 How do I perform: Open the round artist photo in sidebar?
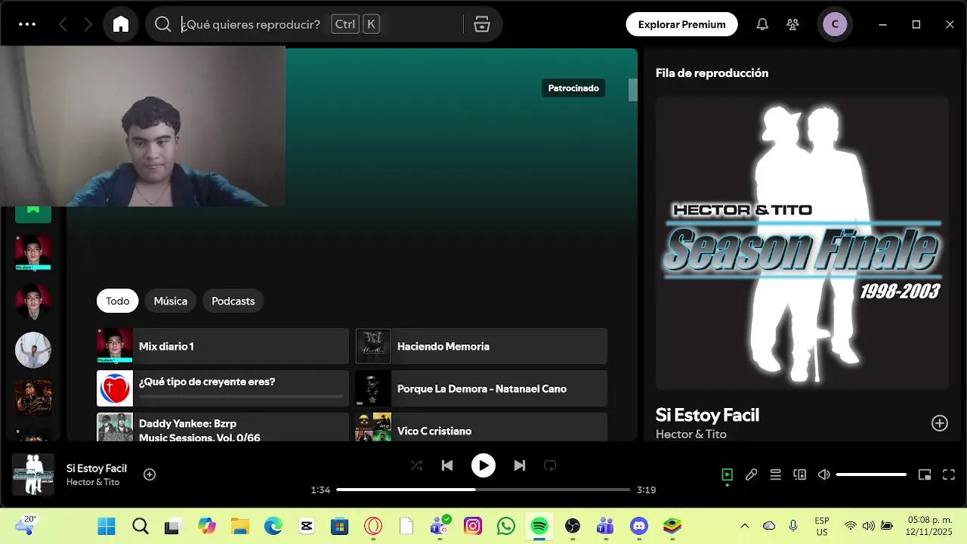[x=33, y=301]
